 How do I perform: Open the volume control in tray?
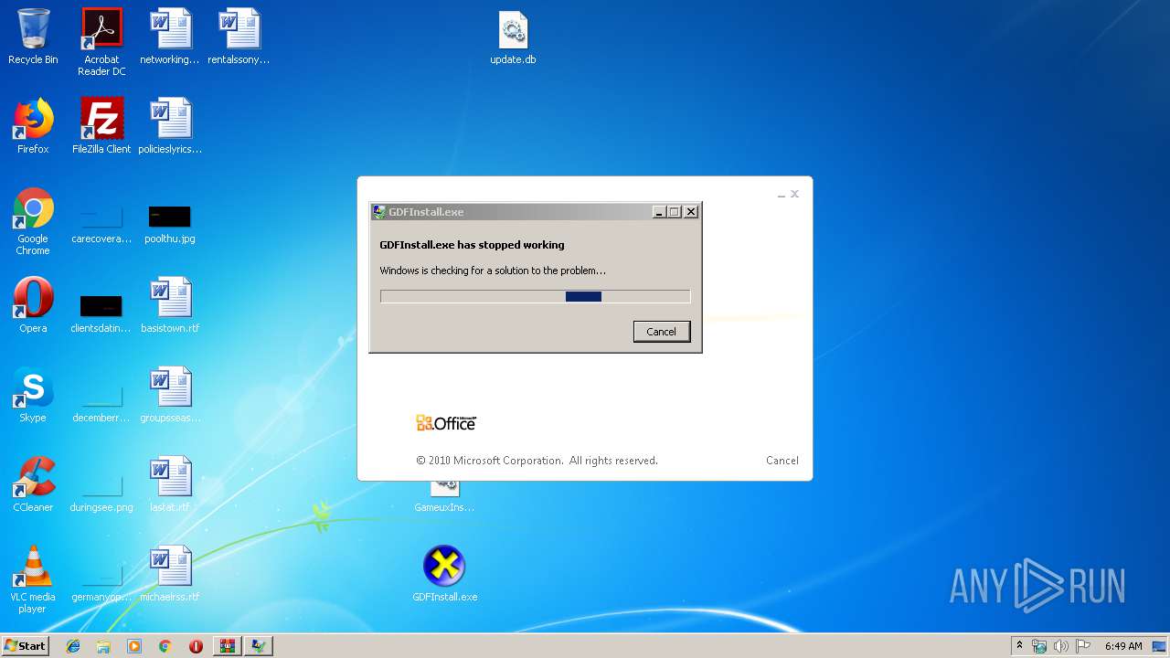click(1061, 646)
